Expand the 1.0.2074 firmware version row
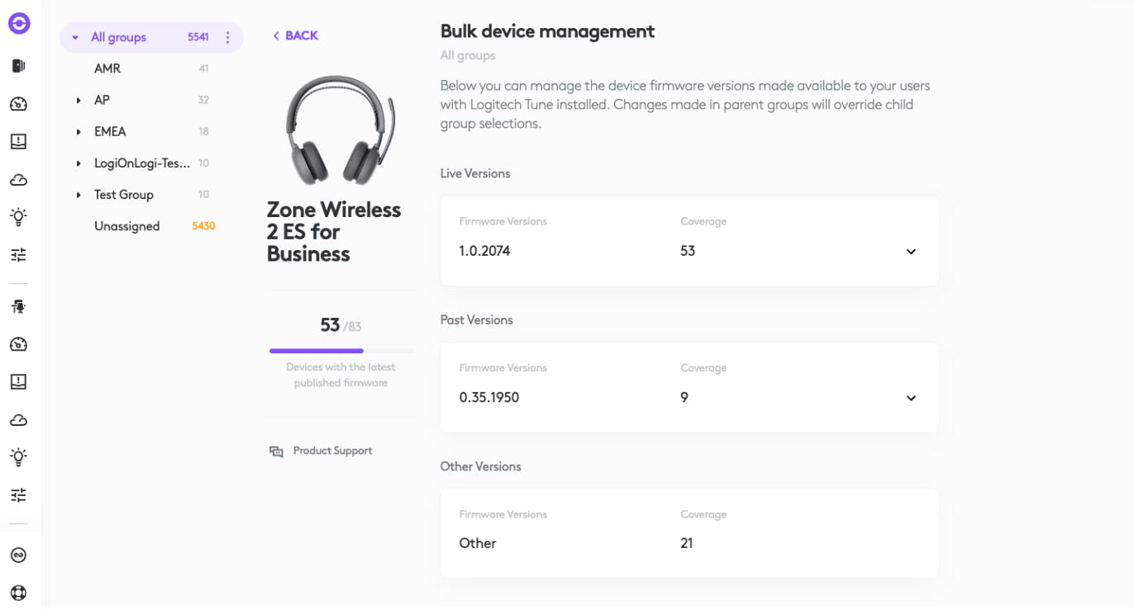The image size is (1134, 610). click(911, 252)
